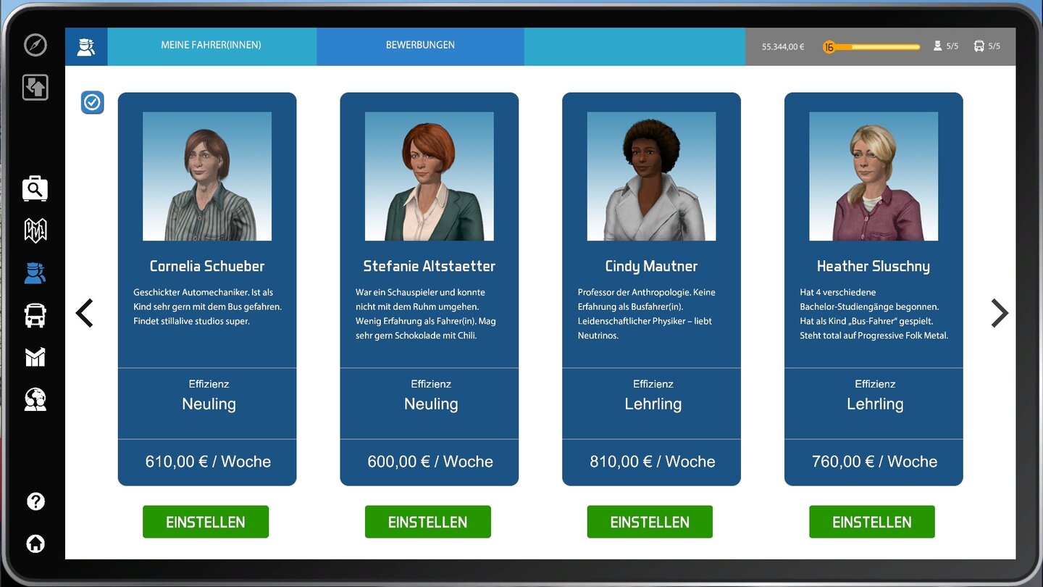Click the 610,00 € / Woche salary
Image resolution: width=1043 pixels, height=587 pixels.
point(208,462)
